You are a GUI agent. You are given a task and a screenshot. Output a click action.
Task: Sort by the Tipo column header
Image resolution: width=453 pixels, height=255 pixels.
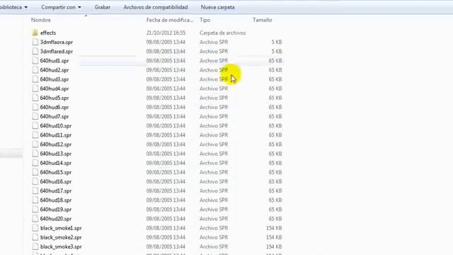tap(205, 20)
